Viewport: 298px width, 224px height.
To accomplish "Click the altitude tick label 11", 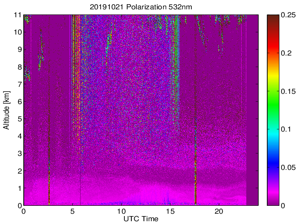I will (17, 15).
